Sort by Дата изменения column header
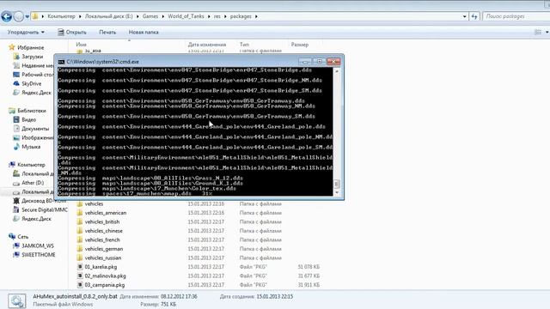The height and width of the screenshot is (309, 550). point(207,45)
